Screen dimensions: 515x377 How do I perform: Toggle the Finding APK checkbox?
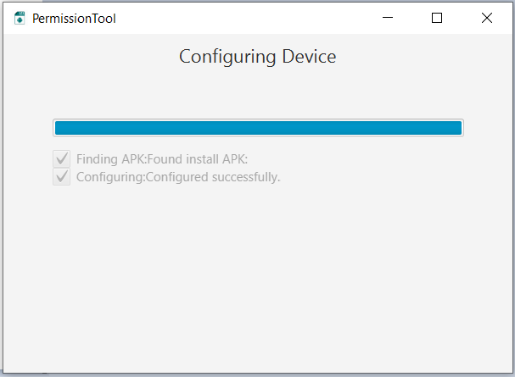(61, 158)
